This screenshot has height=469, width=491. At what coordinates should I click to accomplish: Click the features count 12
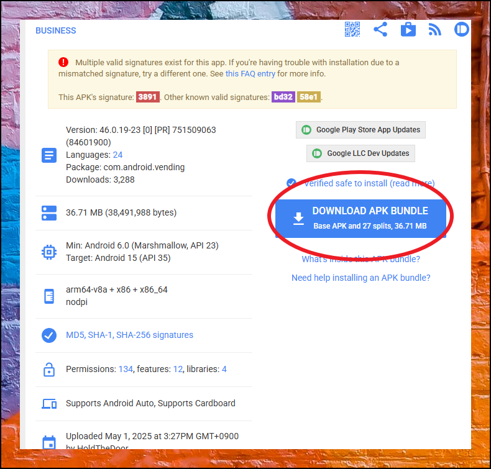pyautogui.click(x=178, y=369)
